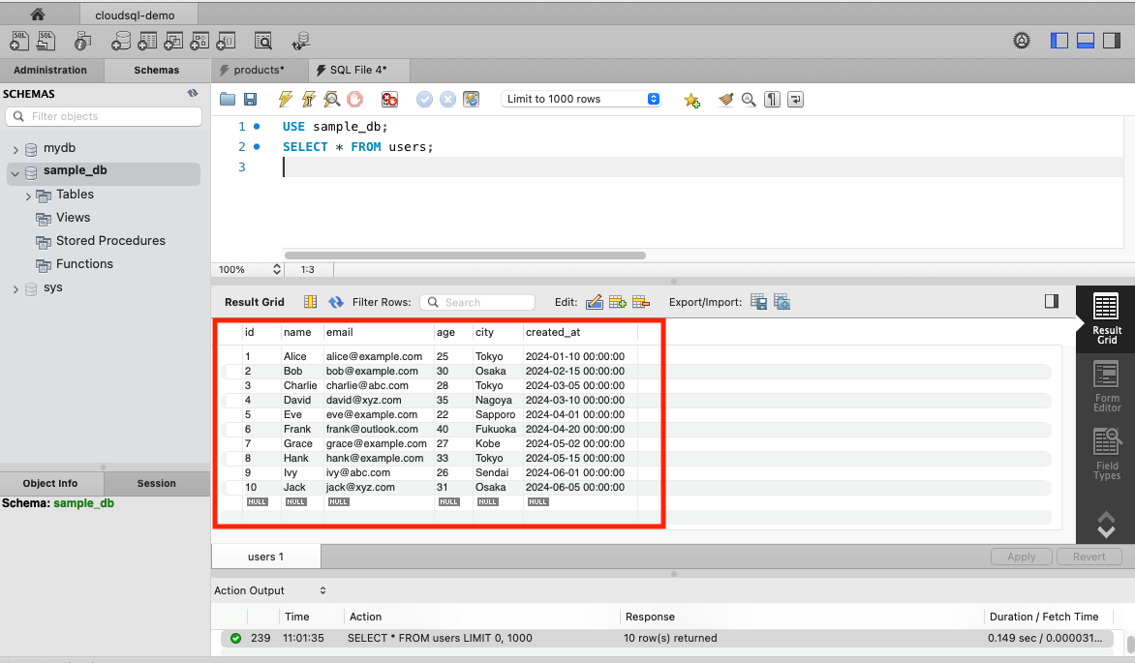Viewport: 1135px width, 663px height.
Task: Beautify the SQL with broom icon
Action: point(726,99)
